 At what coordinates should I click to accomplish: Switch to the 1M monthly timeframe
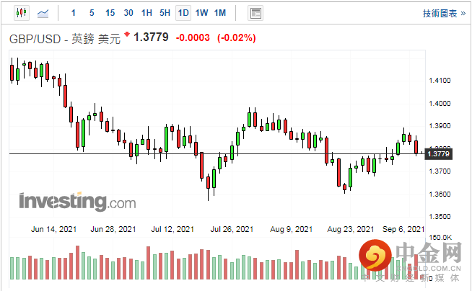[x=220, y=13]
